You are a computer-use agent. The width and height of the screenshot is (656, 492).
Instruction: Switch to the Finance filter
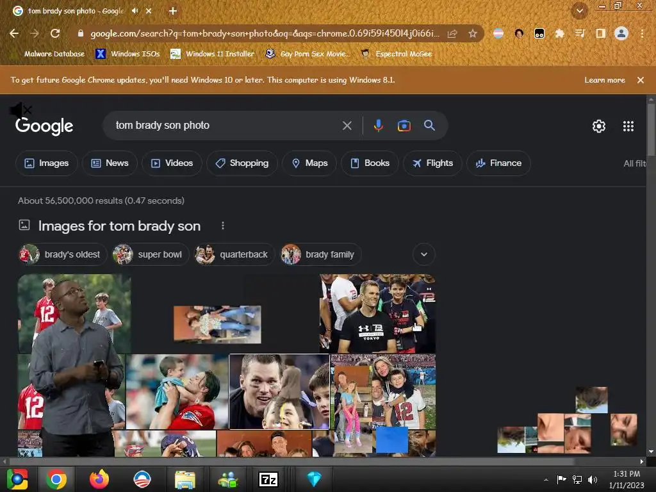coord(498,163)
